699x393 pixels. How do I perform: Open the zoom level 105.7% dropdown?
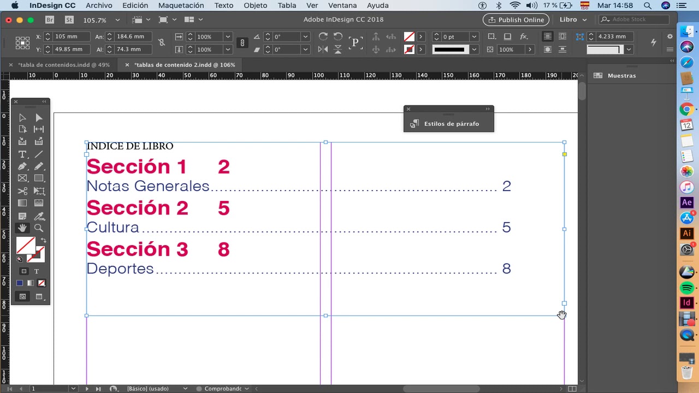click(x=117, y=20)
